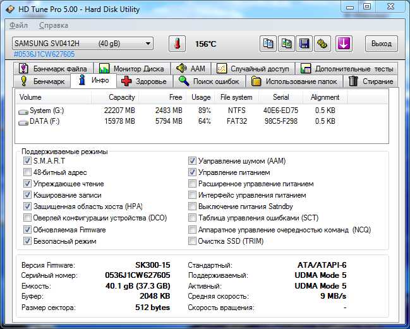
Task: Switch to Поиск ошибок tab
Action: click(209, 81)
